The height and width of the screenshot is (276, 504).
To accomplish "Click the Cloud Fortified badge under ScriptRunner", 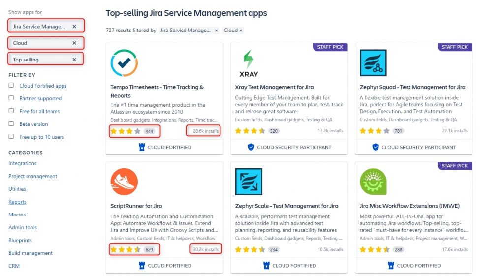I will (164, 266).
